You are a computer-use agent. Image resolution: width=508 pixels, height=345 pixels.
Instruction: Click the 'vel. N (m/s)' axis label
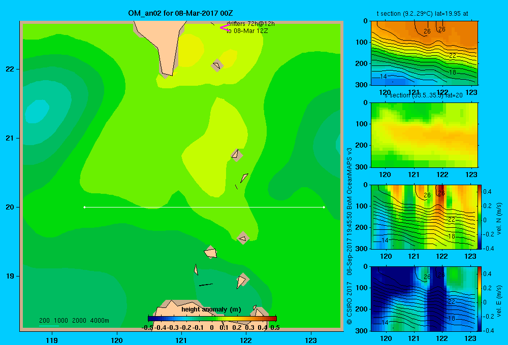click(x=499, y=219)
